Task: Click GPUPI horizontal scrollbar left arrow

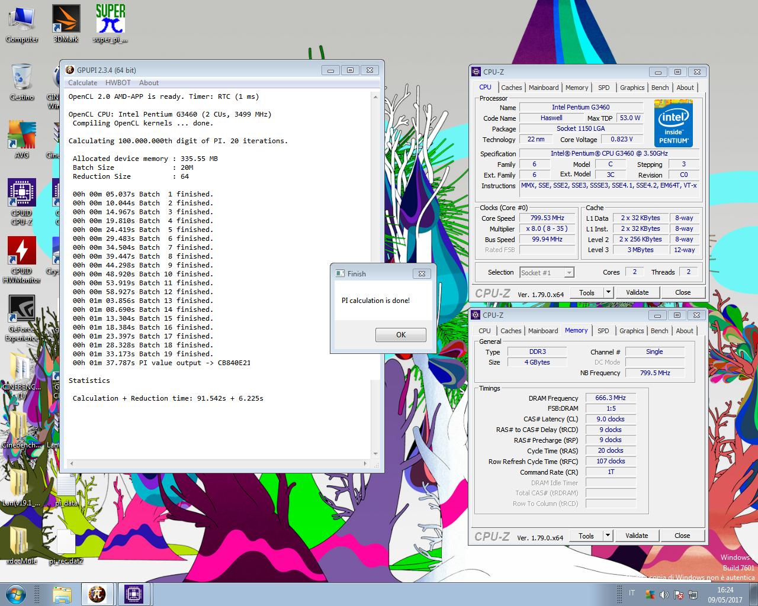Action: [71, 463]
